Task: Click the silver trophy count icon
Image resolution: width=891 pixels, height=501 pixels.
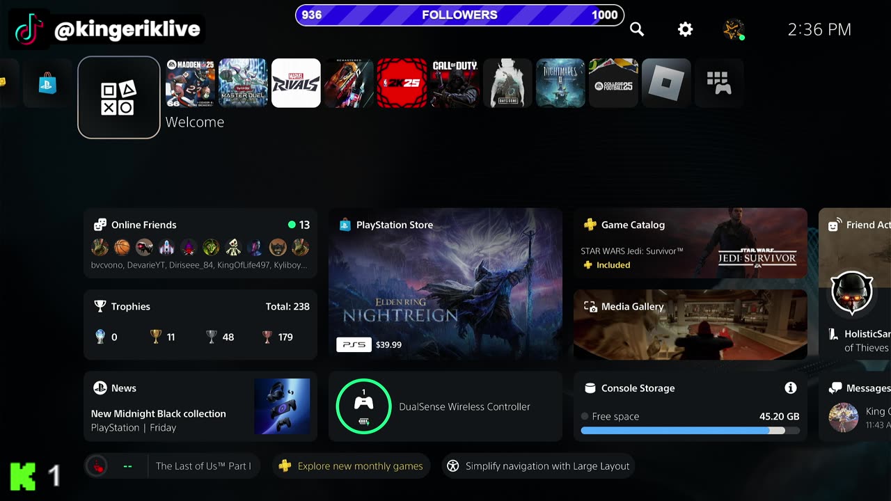Action: click(x=212, y=337)
